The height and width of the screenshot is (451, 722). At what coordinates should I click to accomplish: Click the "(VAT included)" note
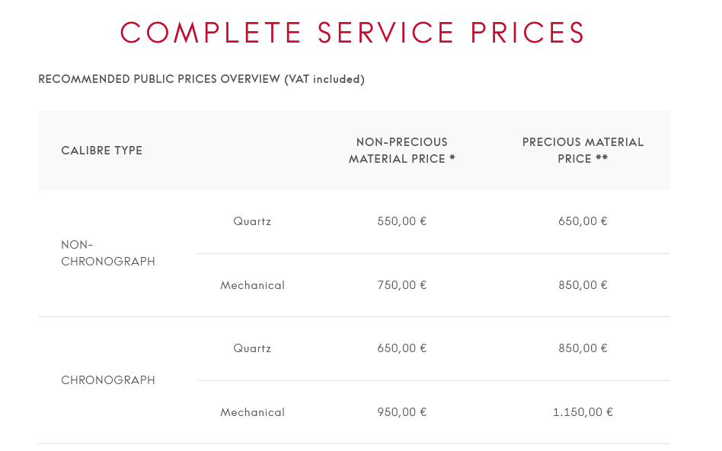[x=324, y=79]
